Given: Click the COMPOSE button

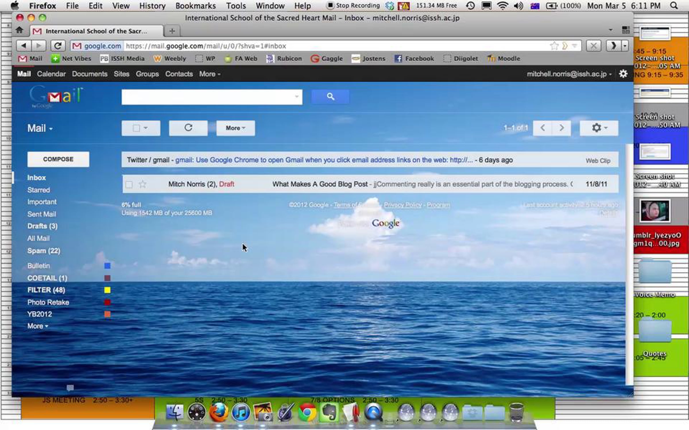Looking at the screenshot, I should pos(58,159).
